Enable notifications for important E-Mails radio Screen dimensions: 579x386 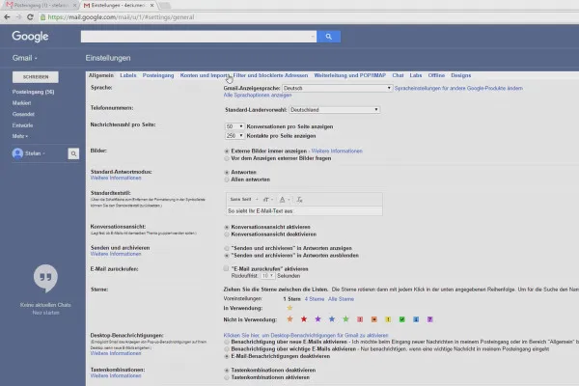227,349
